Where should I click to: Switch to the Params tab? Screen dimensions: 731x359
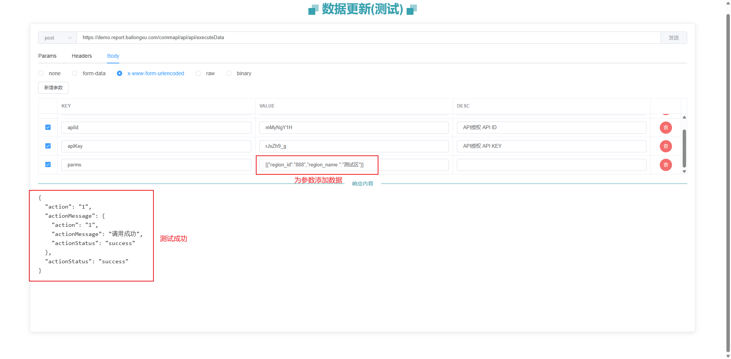[47, 56]
